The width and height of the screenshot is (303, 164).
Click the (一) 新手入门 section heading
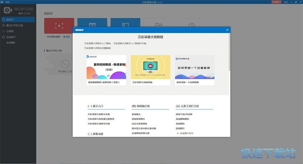(96, 106)
